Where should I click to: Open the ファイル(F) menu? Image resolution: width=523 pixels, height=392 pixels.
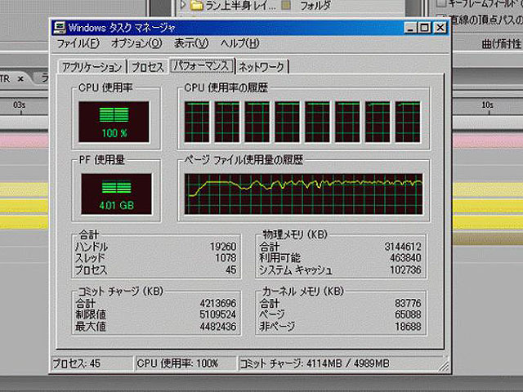point(78,43)
